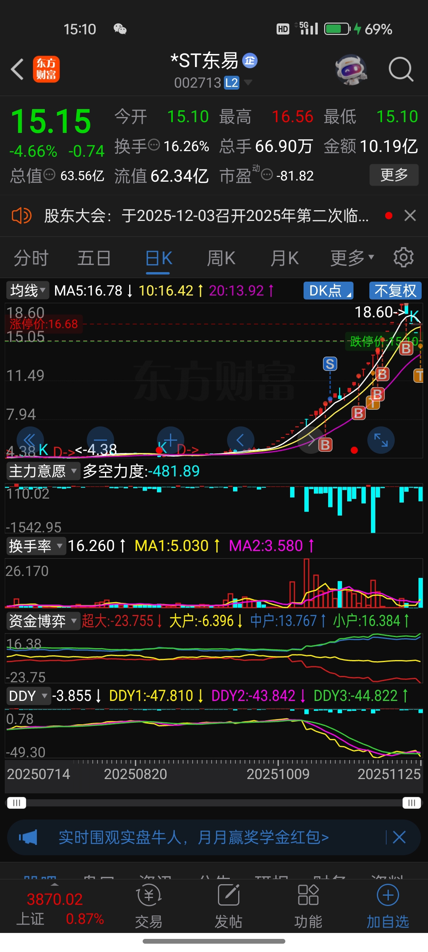Select the 日K tab
This screenshot has height=952, width=428.
159,258
